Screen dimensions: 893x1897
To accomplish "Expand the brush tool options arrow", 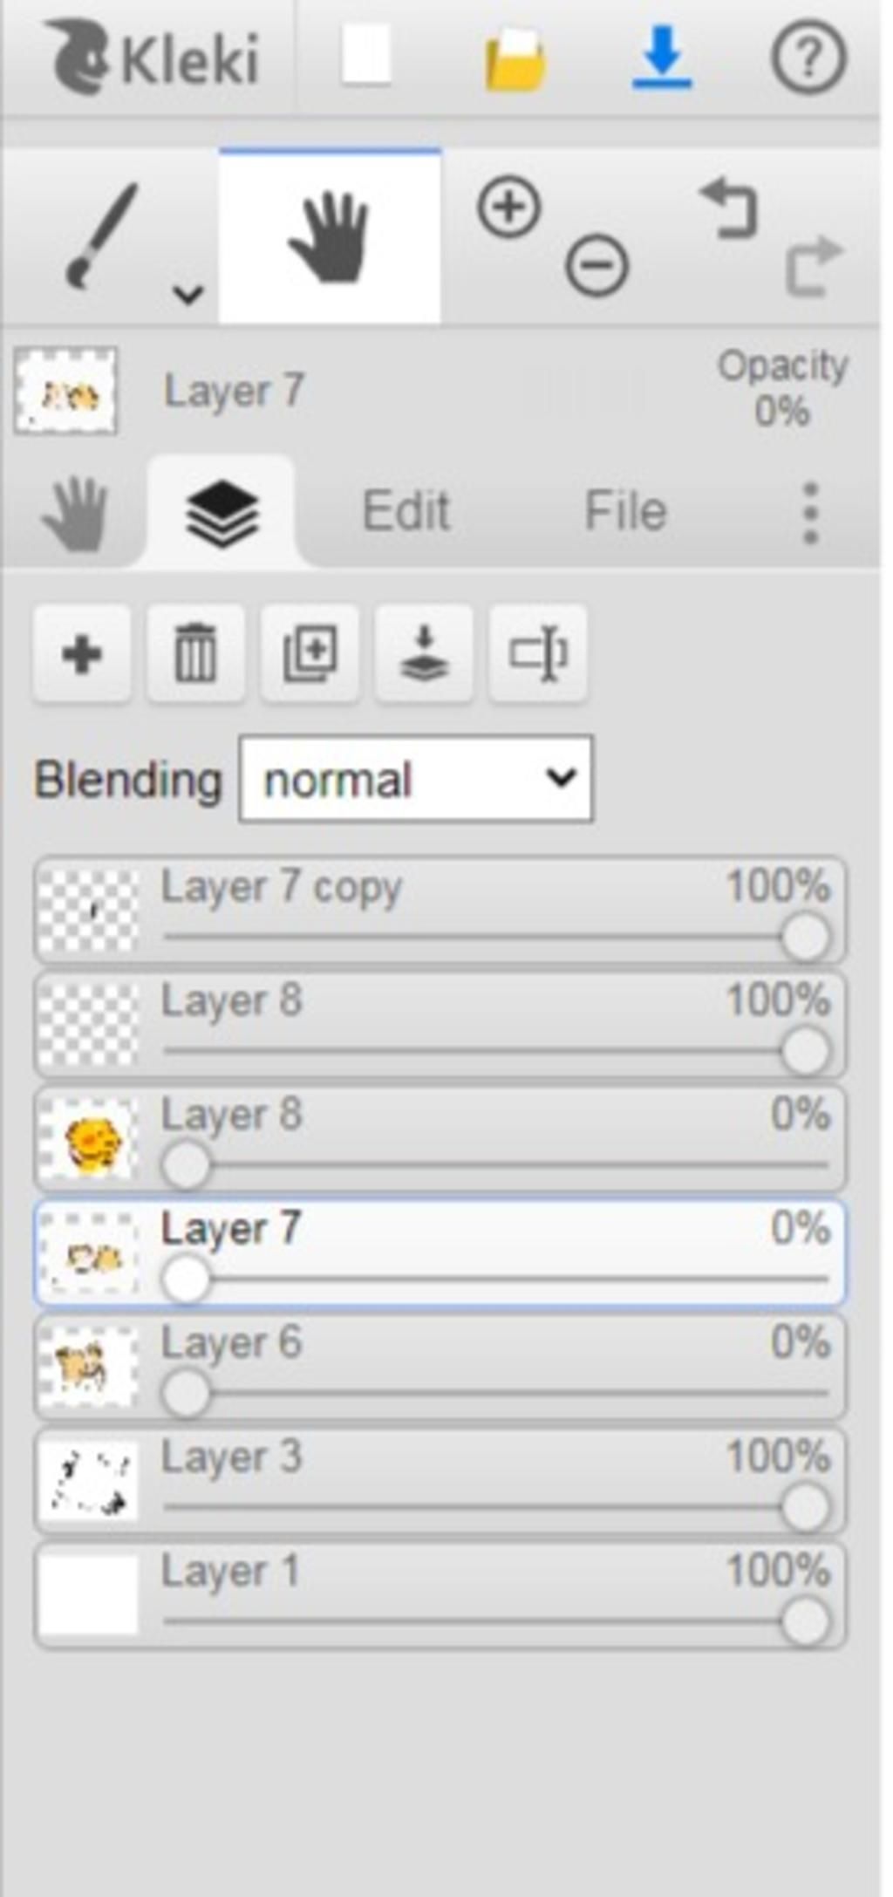I will [x=187, y=294].
